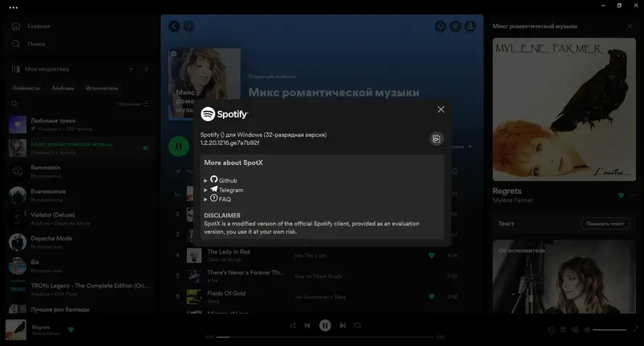Toggle like heart in bottom player bar
The image size is (644, 346).
71,330
